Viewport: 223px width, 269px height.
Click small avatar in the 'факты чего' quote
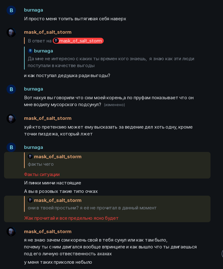point(30,157)
